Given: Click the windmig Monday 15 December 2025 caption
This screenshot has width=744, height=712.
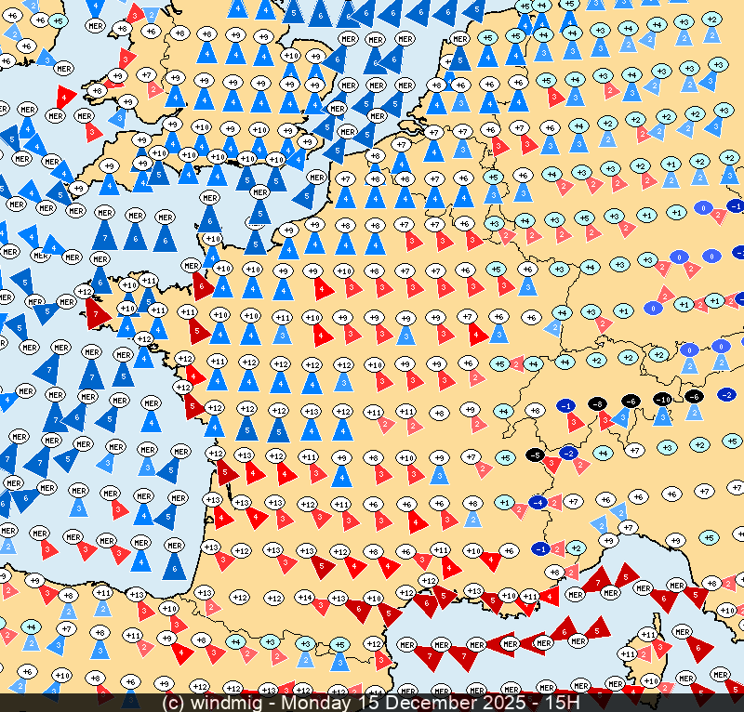Looking at the screenshot, I should [x=371, y=703].
